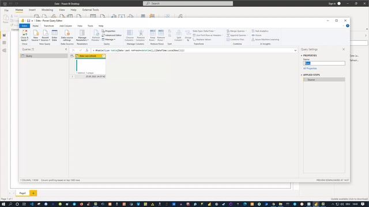Open the Date Last refresh column filter dropdown

point(104,56)
